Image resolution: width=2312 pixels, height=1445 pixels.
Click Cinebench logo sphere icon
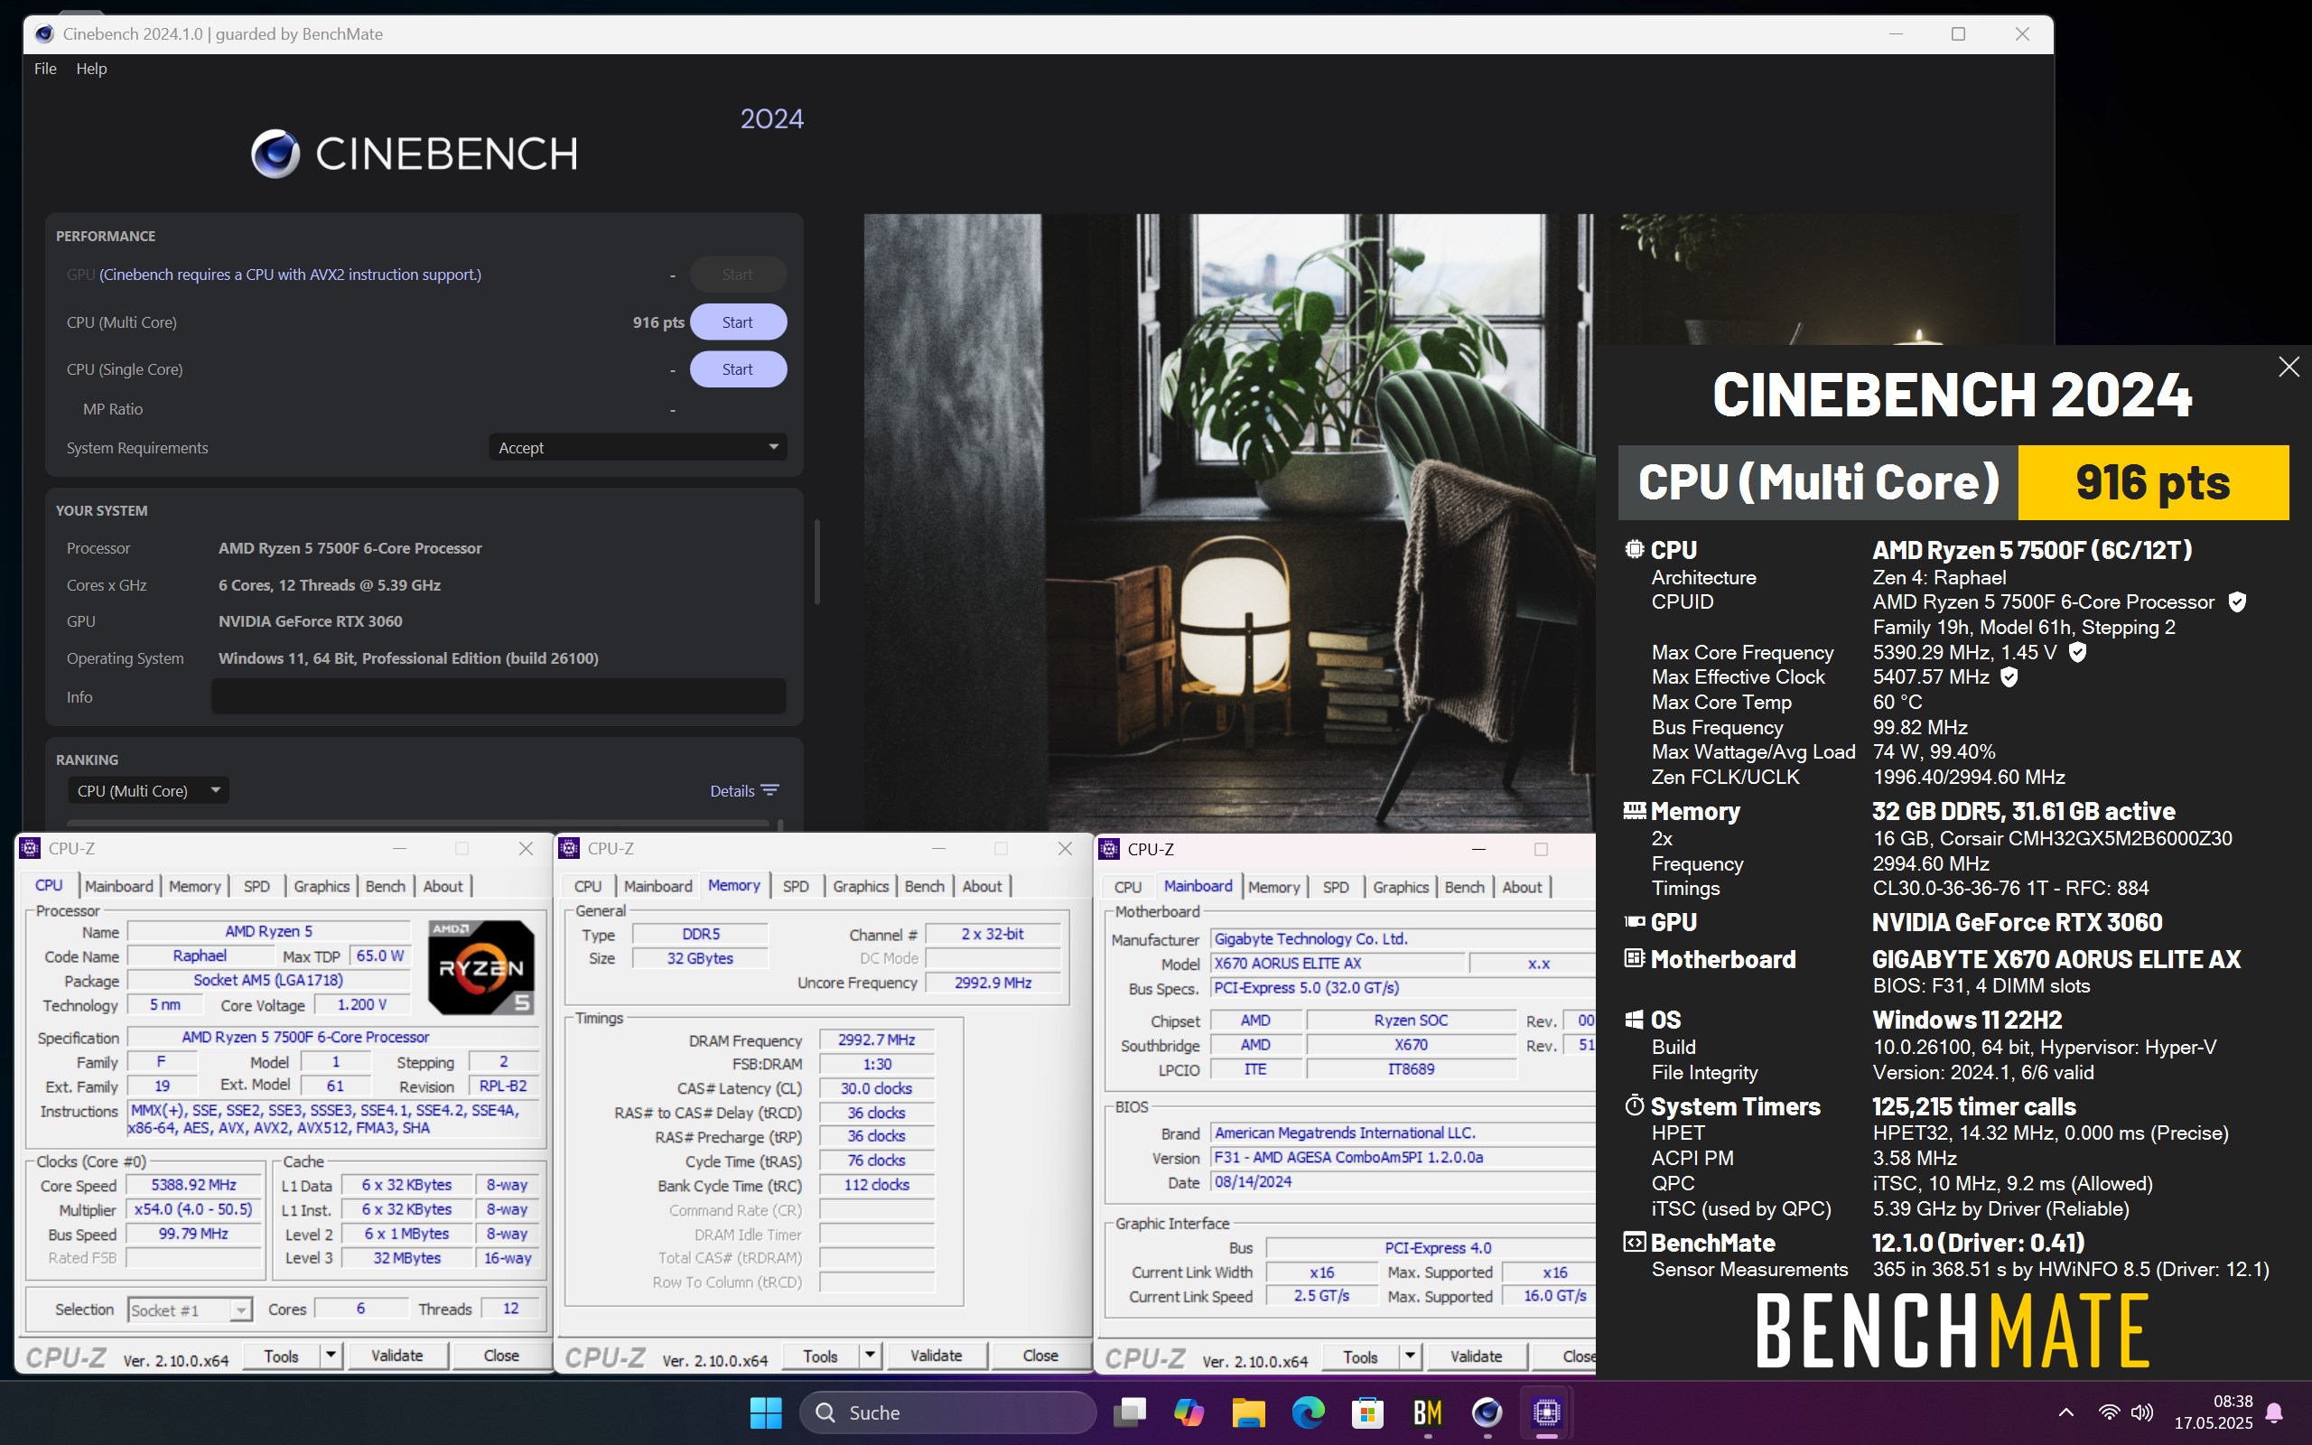(275, 153)
